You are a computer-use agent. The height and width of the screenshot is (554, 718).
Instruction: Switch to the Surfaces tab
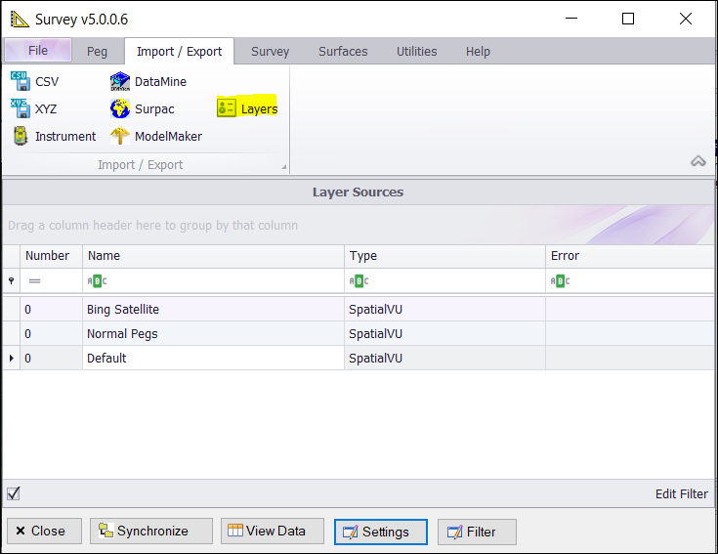coord(343,52)
